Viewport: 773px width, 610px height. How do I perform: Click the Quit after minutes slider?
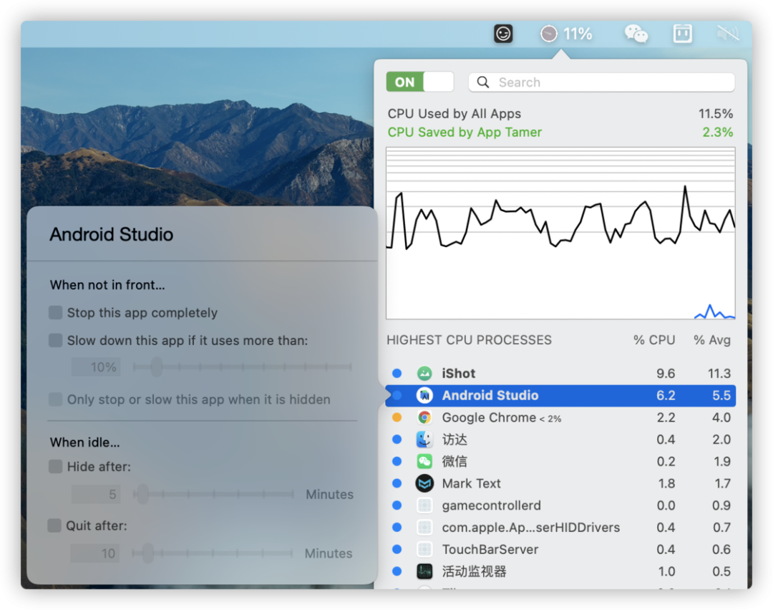(x=213, y=553)
